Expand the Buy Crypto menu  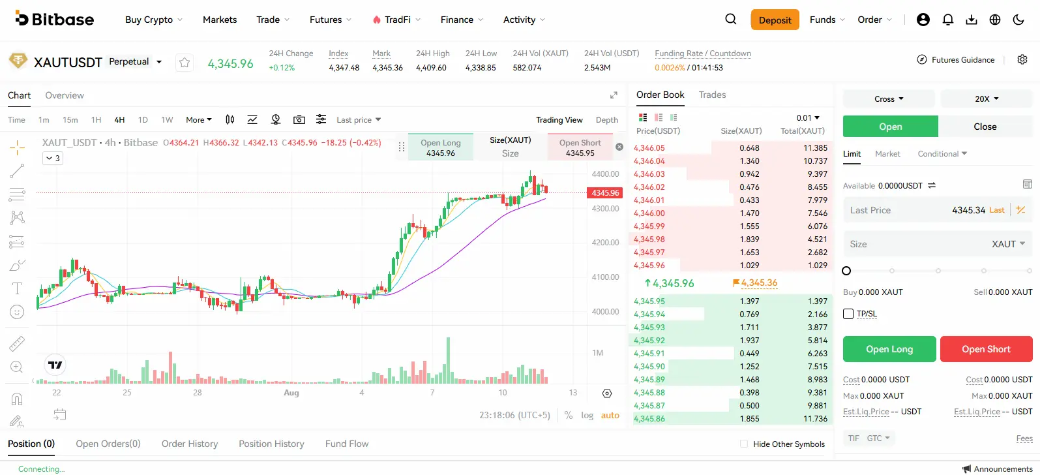pos(154,20)
